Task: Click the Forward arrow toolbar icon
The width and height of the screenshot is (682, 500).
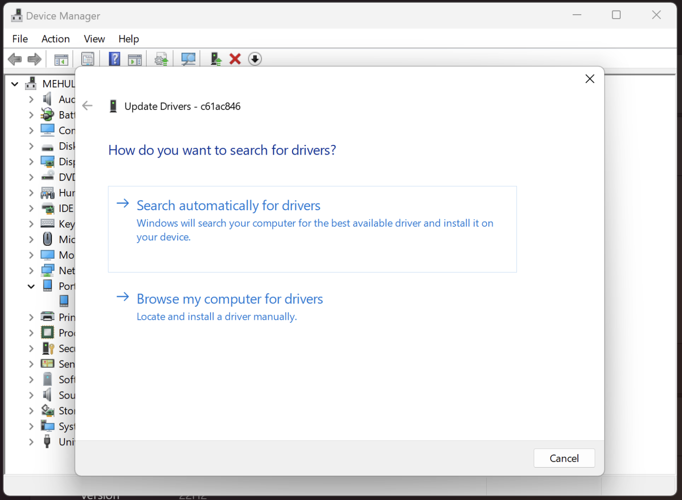Action: coord(34,59)
